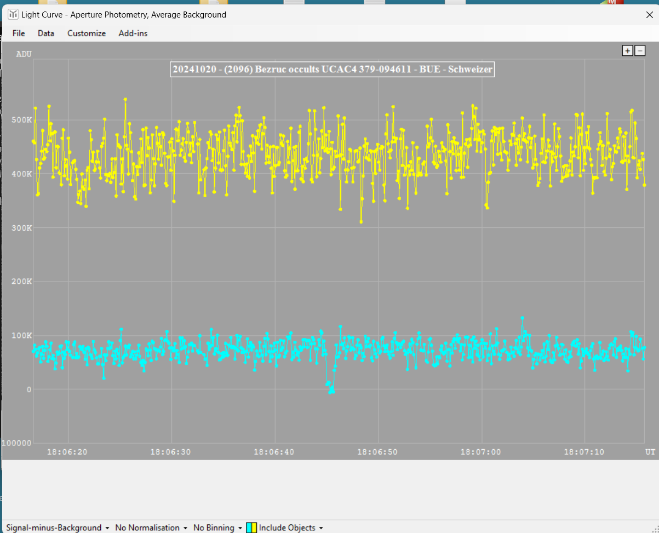Screen dimensions: 659x533
Task: Click the 18:07:10 time label
Action: tap(584, 452)
